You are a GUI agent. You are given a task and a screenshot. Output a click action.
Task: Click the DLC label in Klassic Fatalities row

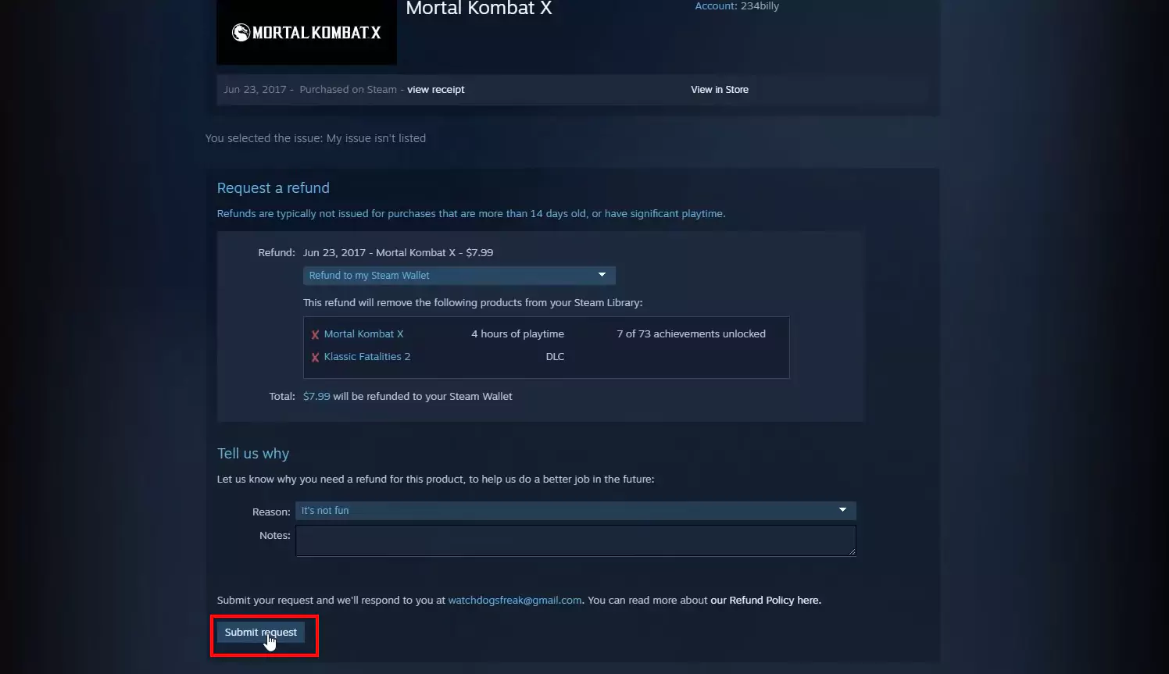pyautogui.click(x=555, y=356)
